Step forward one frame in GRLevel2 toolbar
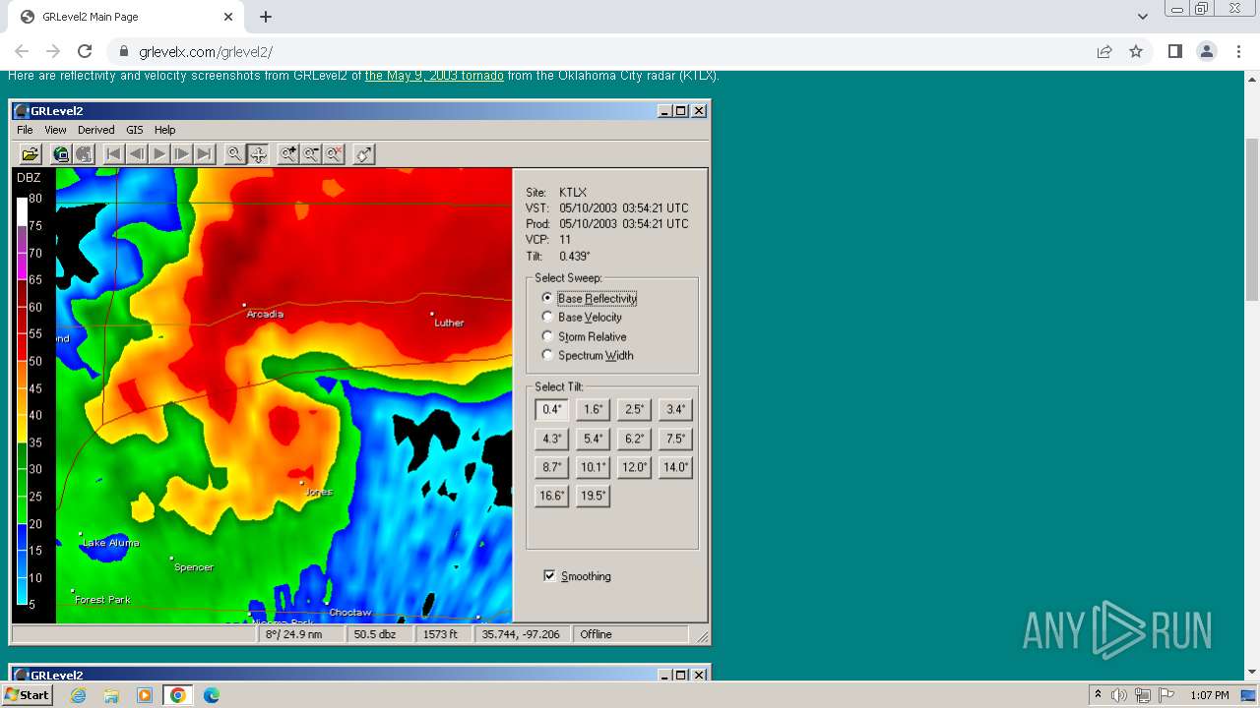Screen dimensions: 1260x708 (182, 153)
